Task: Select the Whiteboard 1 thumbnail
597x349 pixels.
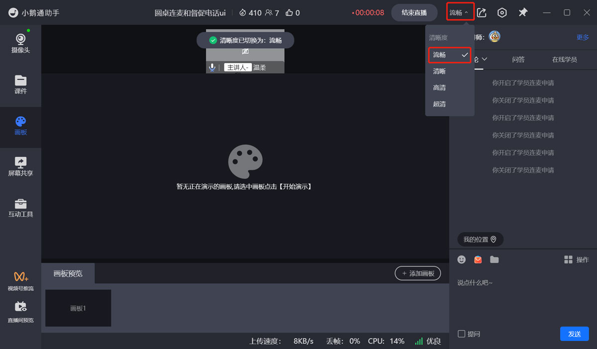Action: point(78,308)
